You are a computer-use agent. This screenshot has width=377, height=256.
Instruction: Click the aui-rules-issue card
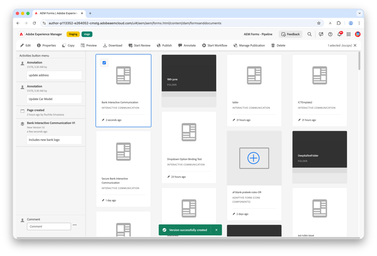(320, 213)
